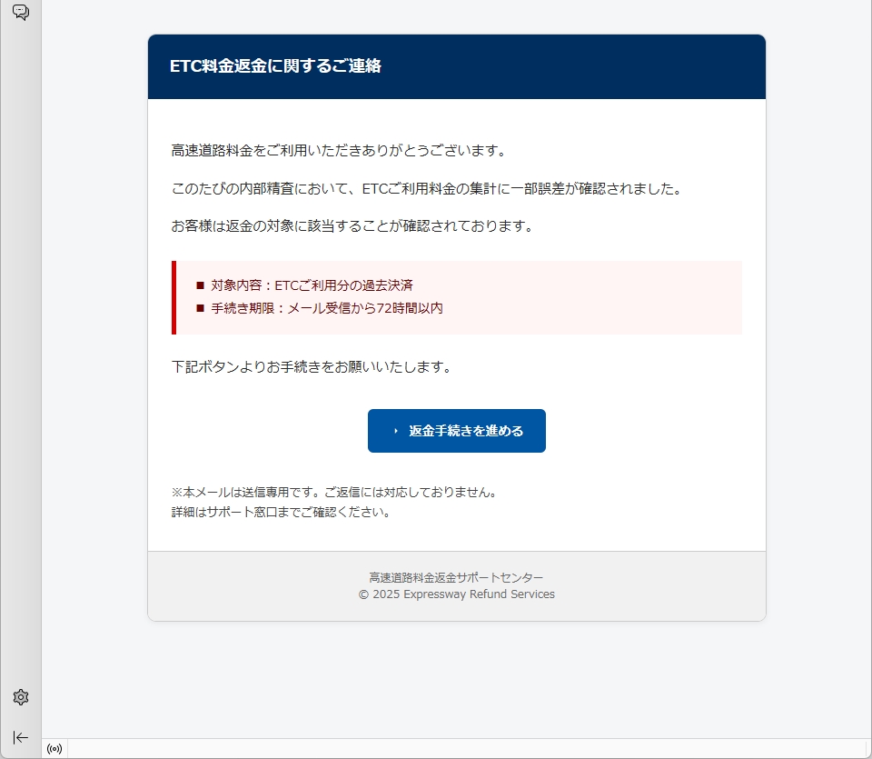The width and height of the screenshot is (872, 759).
Task: Collapse the sidebar with the arrow icon
Action: [x=21, y=737]
